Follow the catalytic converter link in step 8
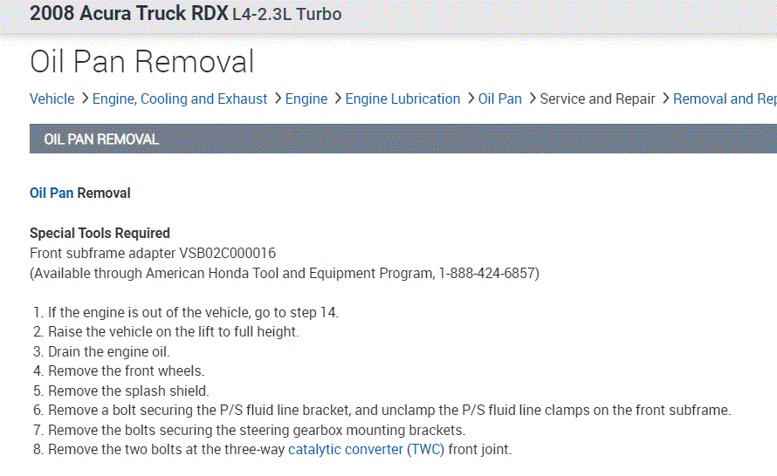The image size is (777, 476). 346,450
